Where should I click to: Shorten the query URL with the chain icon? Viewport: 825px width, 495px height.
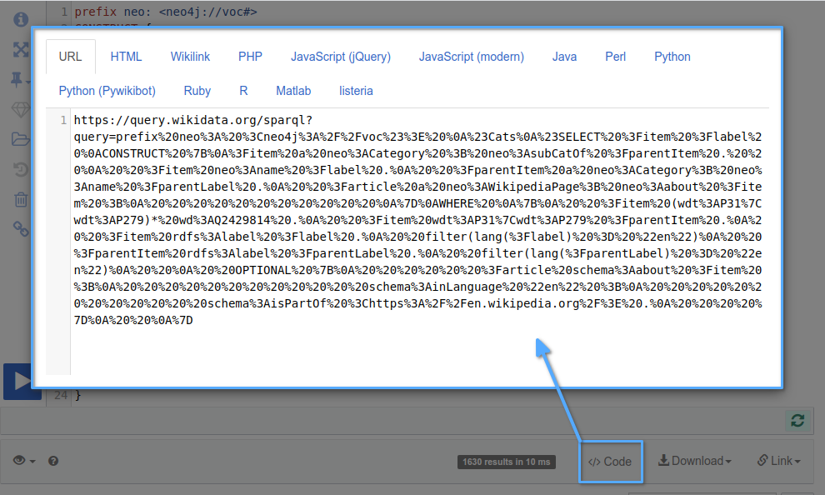(x=21, y=229)
